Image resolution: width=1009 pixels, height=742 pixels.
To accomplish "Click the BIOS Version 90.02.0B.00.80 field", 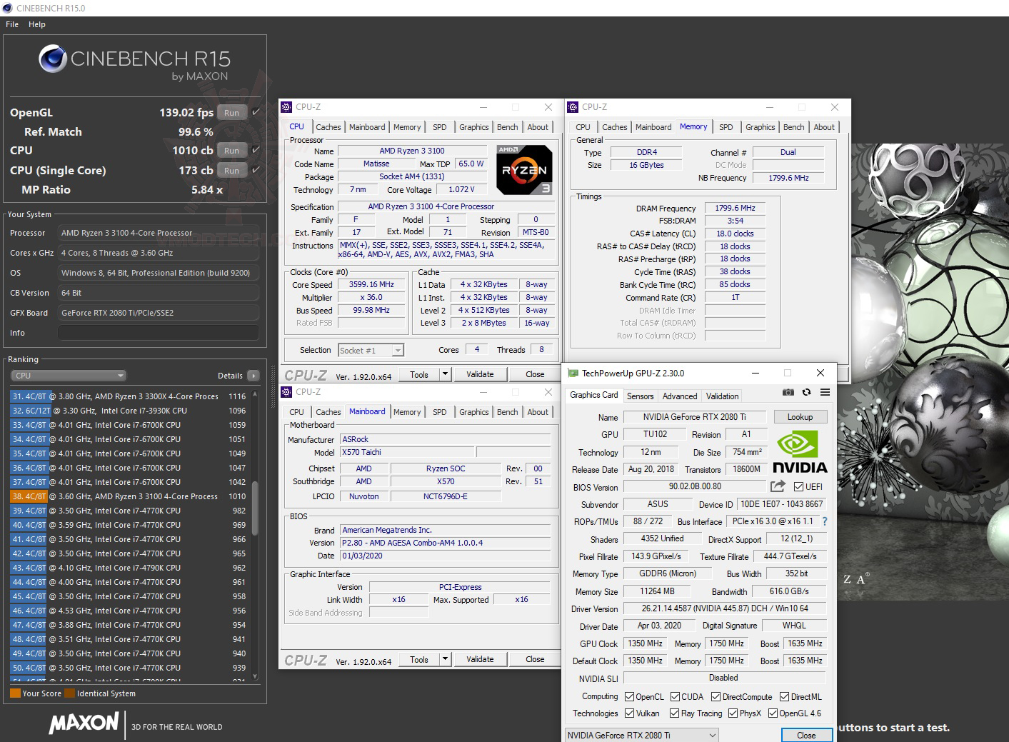I will click(x=695, y=486).
